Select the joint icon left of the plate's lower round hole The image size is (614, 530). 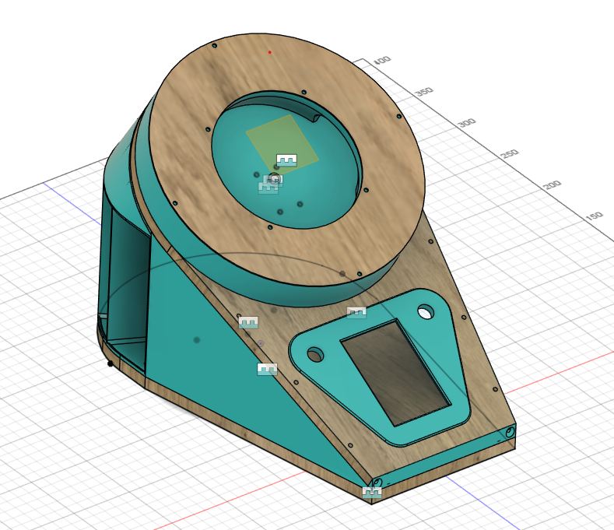[267, 369]
